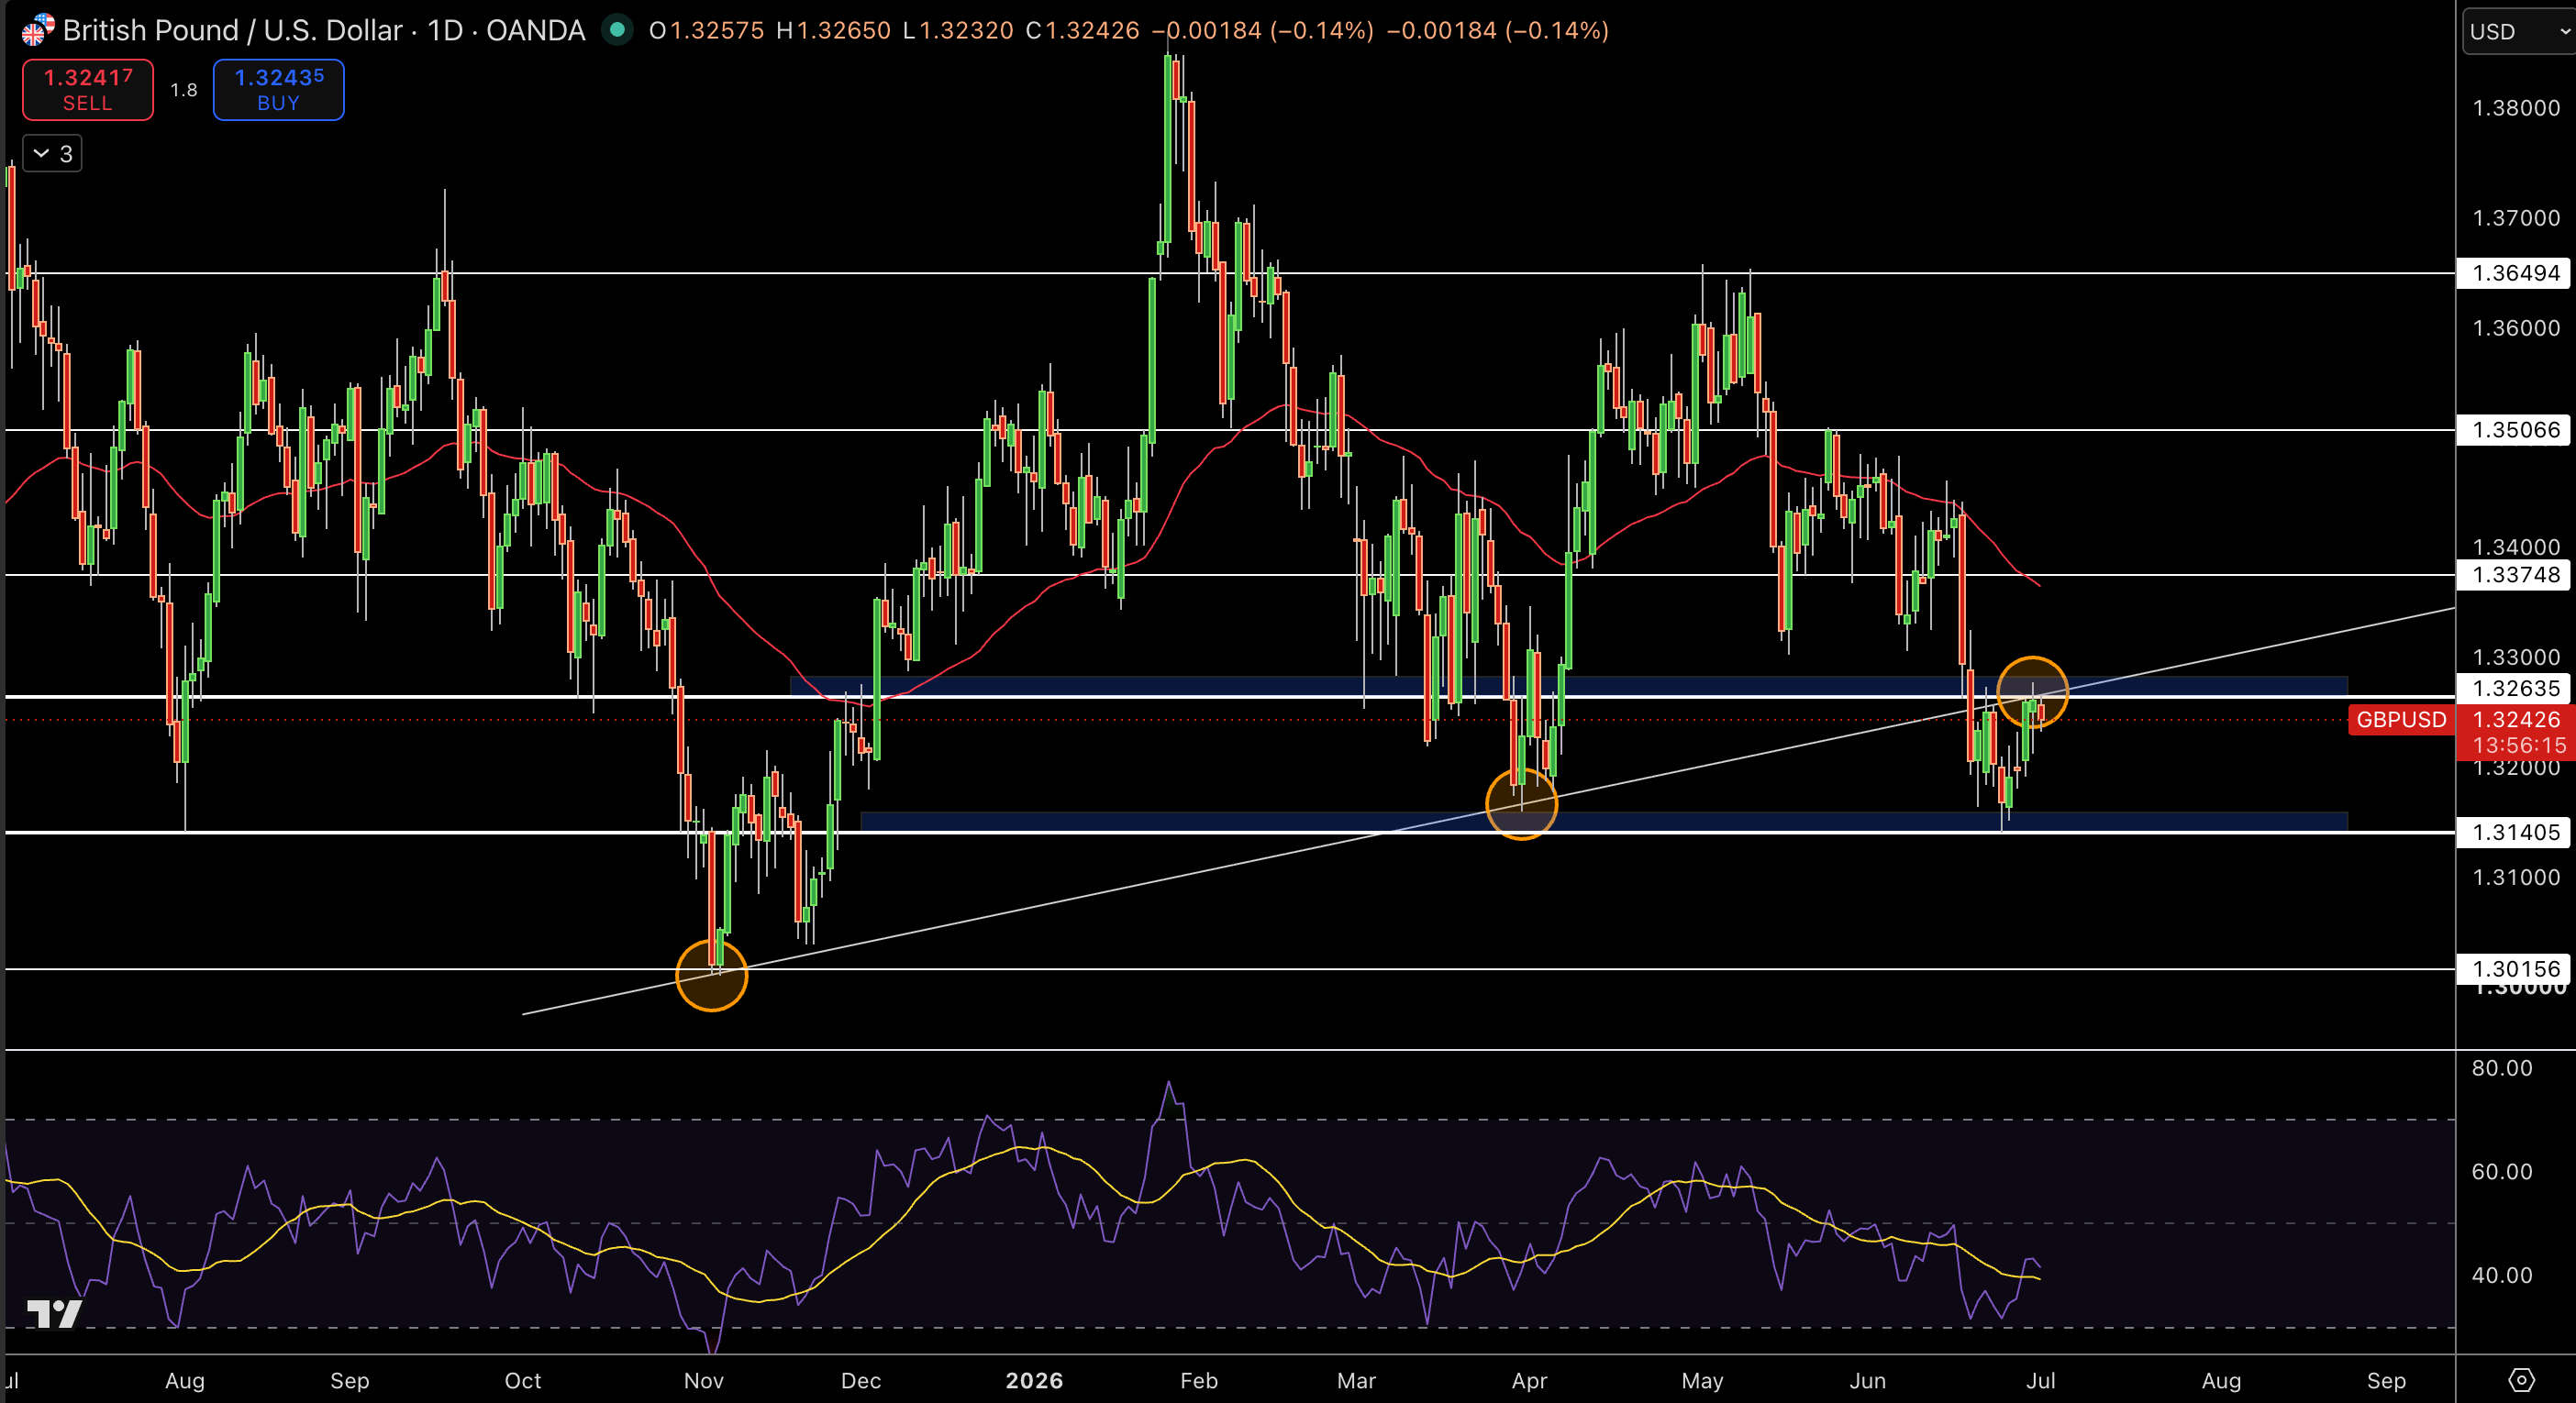Image resolution: width=2576 pixels, height=1403 pixels.
Task: Click the GBPUSD current price tag
Action: [x=2400, y=720]
